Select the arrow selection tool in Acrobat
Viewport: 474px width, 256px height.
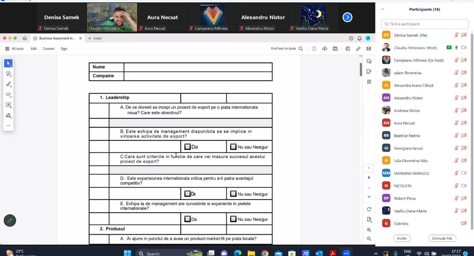pos(9,63)
